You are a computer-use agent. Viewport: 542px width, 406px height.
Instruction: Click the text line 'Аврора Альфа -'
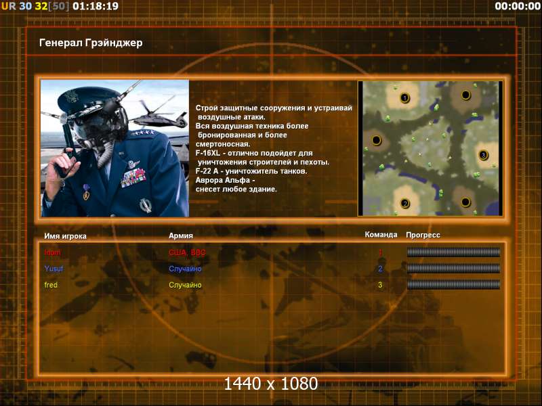point(226,180)
